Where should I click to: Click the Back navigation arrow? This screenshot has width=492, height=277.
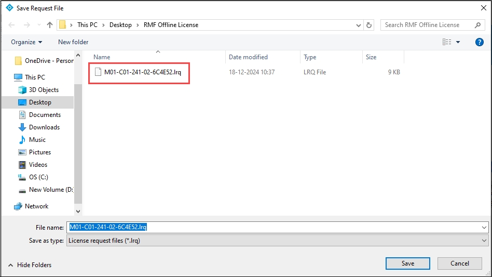12,25
